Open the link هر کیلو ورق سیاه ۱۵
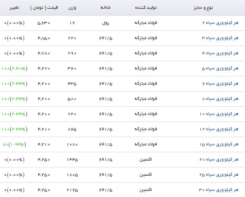Viewport: 245px width, 197px height. (219, 145)
